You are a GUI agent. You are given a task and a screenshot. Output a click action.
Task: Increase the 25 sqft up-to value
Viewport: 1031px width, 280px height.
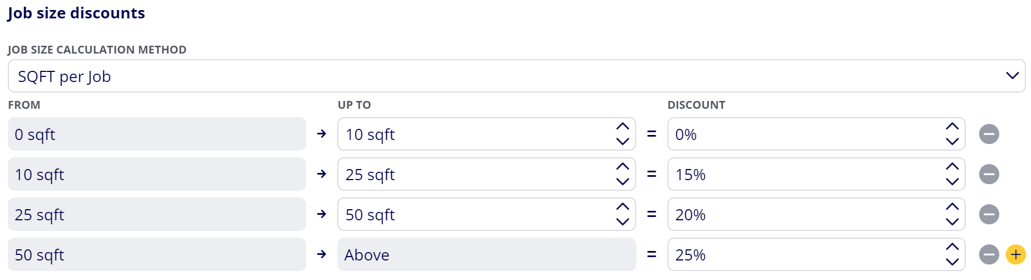point(622,167)
